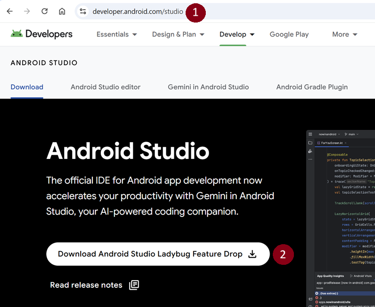Click the 'Android Studio' headline text
Screen dimensions: 375x307
coord(127,151)
